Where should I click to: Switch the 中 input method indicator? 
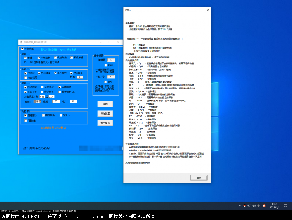258,206
